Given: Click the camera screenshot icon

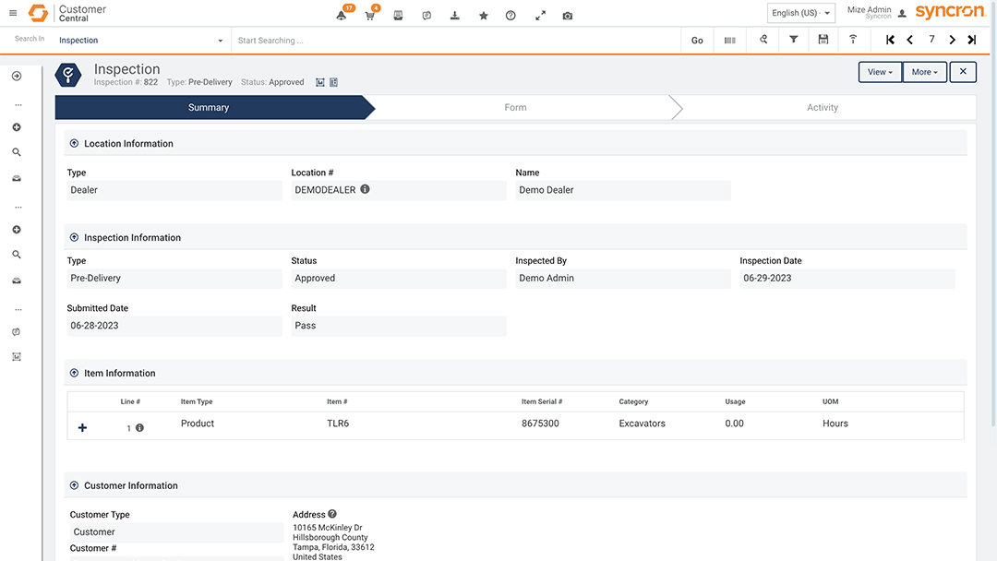Looking at the screenshot, I should (568, 16).
